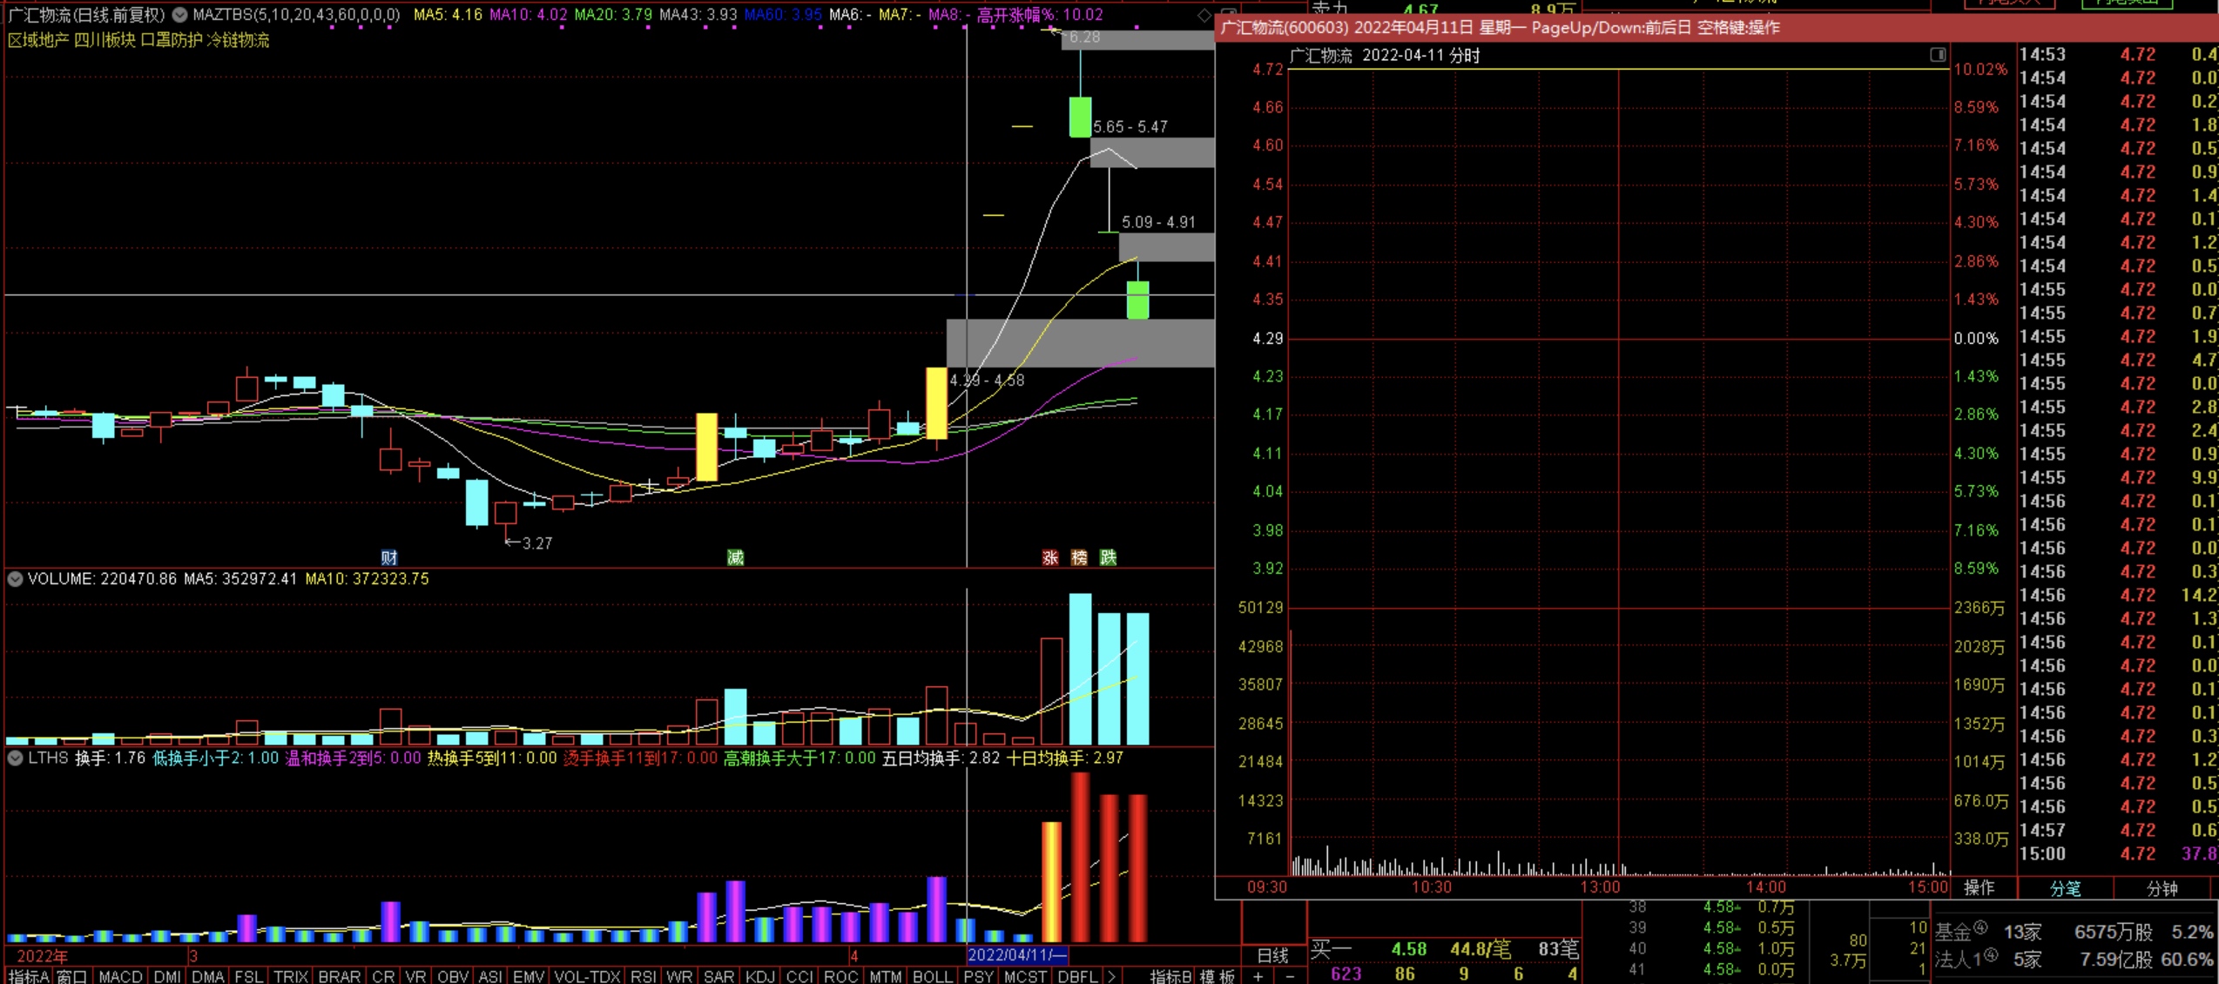Open the VOLUME indicator dropdown arrow

point(15,579)
